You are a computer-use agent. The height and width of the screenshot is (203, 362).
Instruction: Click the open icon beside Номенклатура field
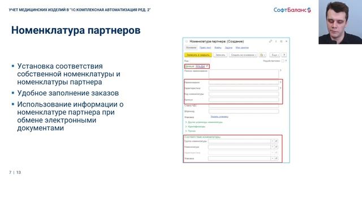coord(276,147)
